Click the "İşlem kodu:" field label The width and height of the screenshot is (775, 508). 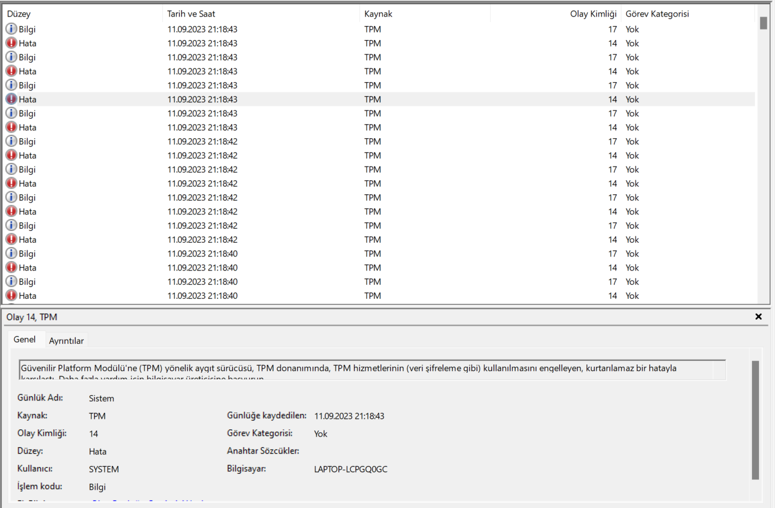pyautogui.click(x=40, y=487)
